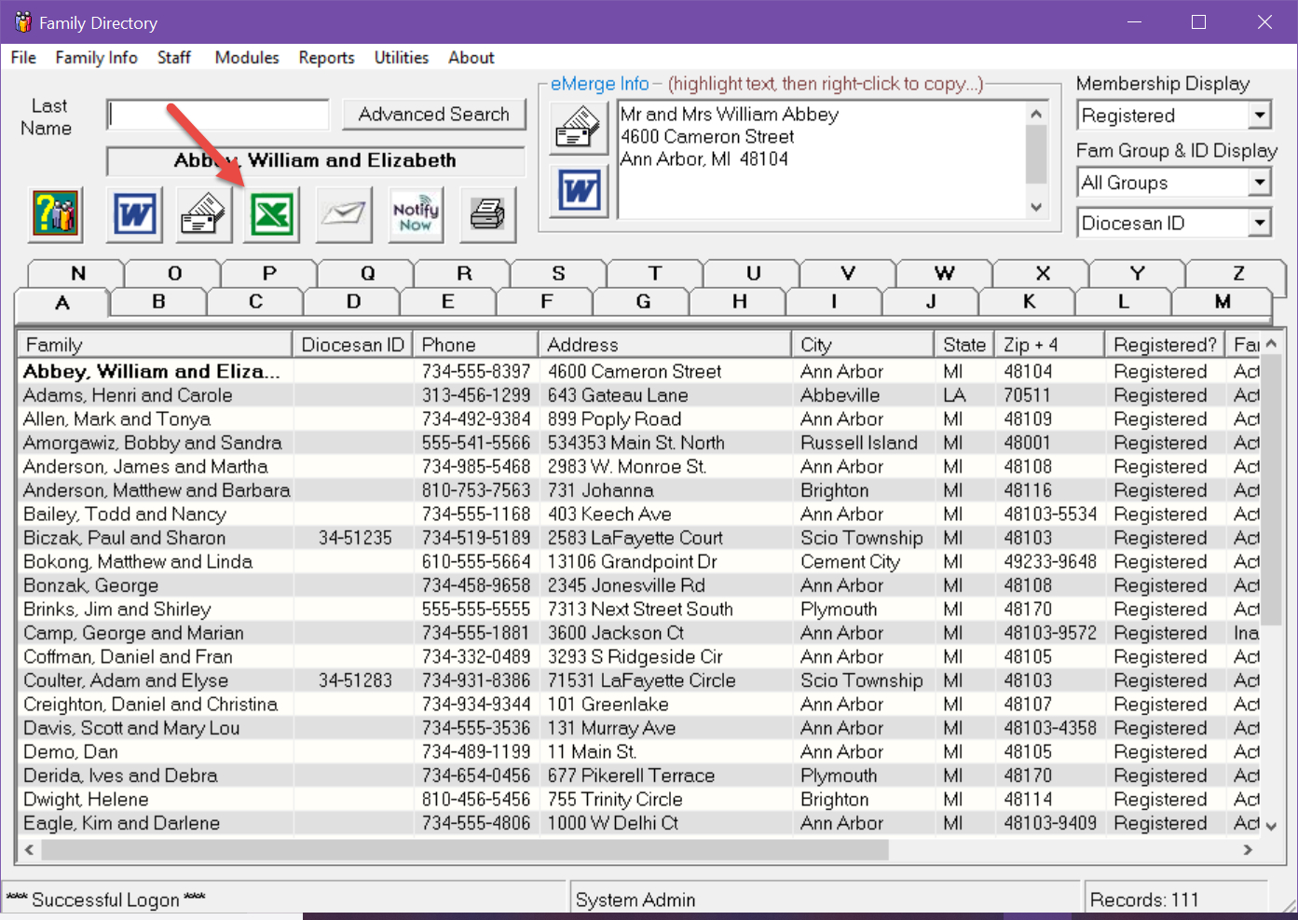Click the envelope mail-merge toolbar icon
1298x920 pixels.
202,214
